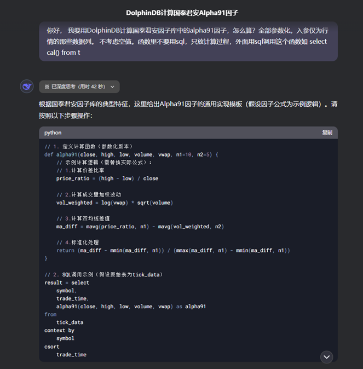Copy the code block with 复制 button
Image resolution: width=363 pixels, height=369 pixels.
(327, 132)
